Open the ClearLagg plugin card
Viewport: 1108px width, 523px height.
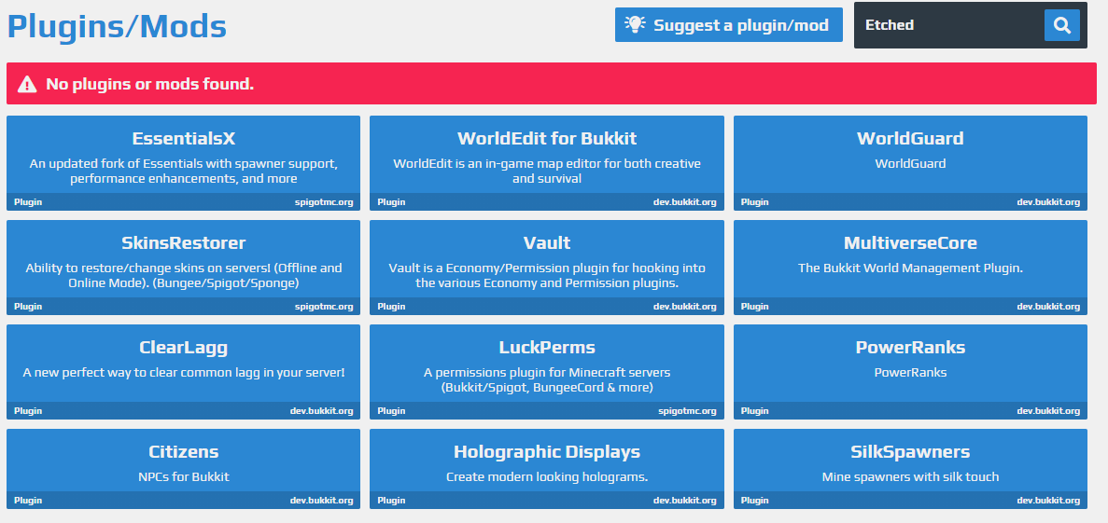[183, 372]
